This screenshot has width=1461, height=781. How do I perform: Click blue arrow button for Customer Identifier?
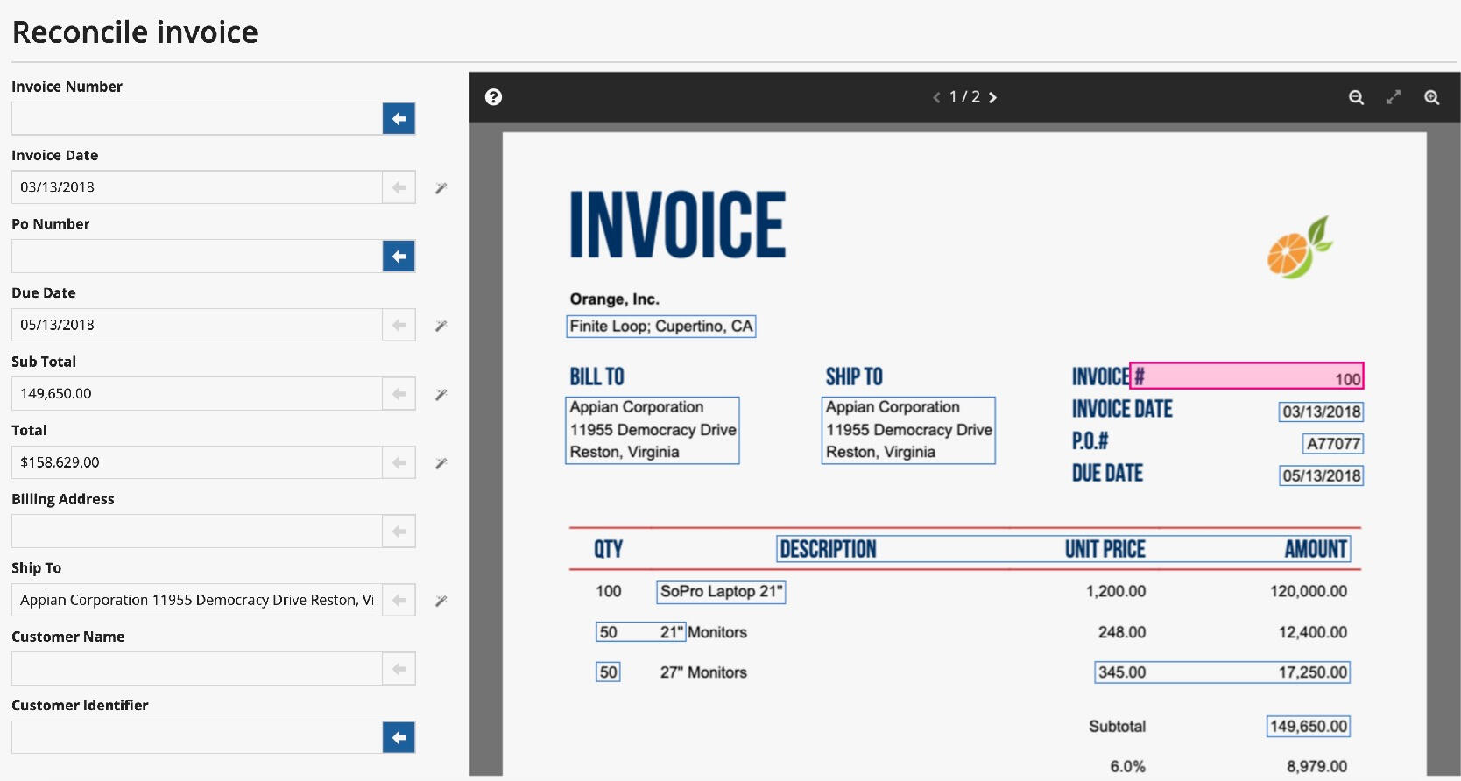pyautogui.click(x=399, y=737)
